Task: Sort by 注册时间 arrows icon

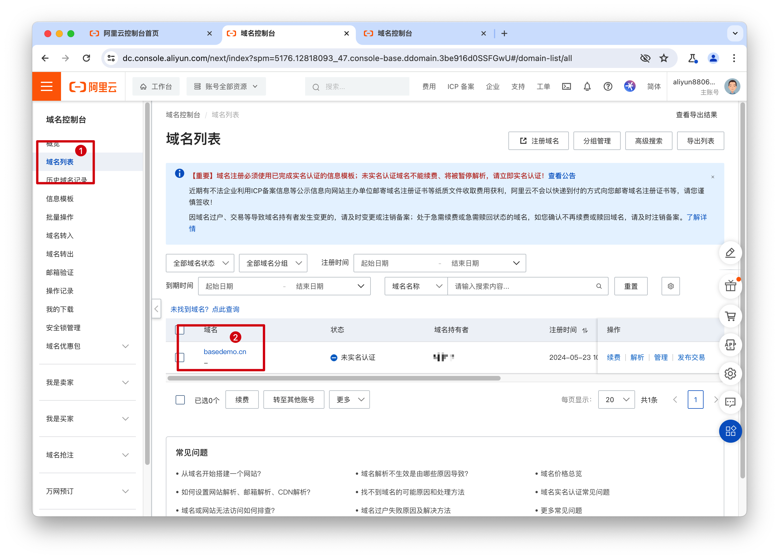Action: tap(585, 330)
